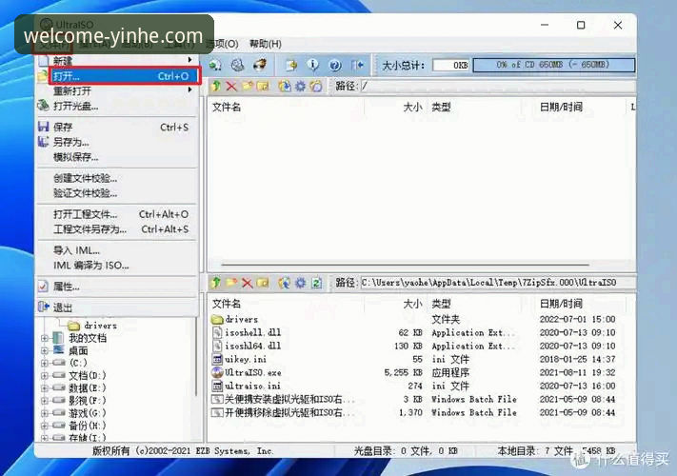This screenshot has width=677, height=476.
Task: Select 工程文件另存为... menu entry
Action: point(116,229)
